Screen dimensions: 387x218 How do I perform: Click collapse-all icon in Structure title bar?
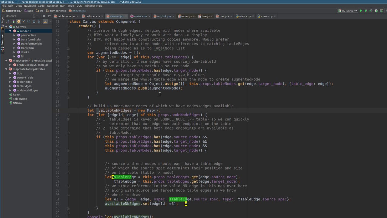[x=38, y=16]
